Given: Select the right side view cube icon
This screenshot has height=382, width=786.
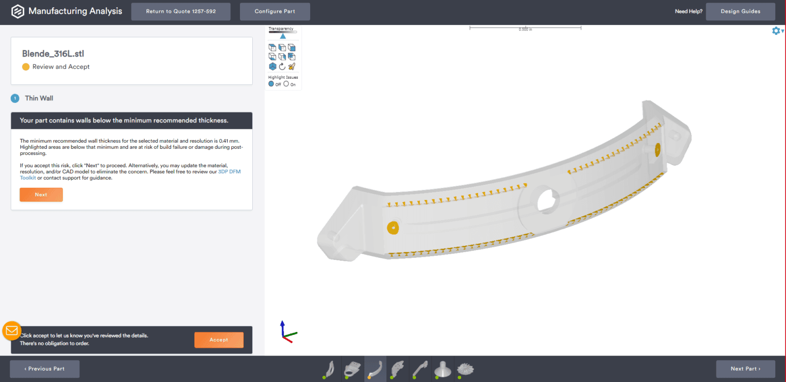Looking at the screenshot, I should pos(292,47).
